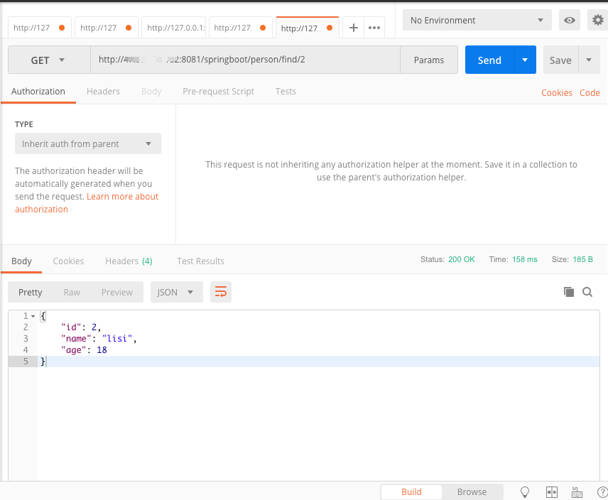608x500 pixels.
Task: Open the Tests tab
Action: pyautogui.click(x=286, y=92)
